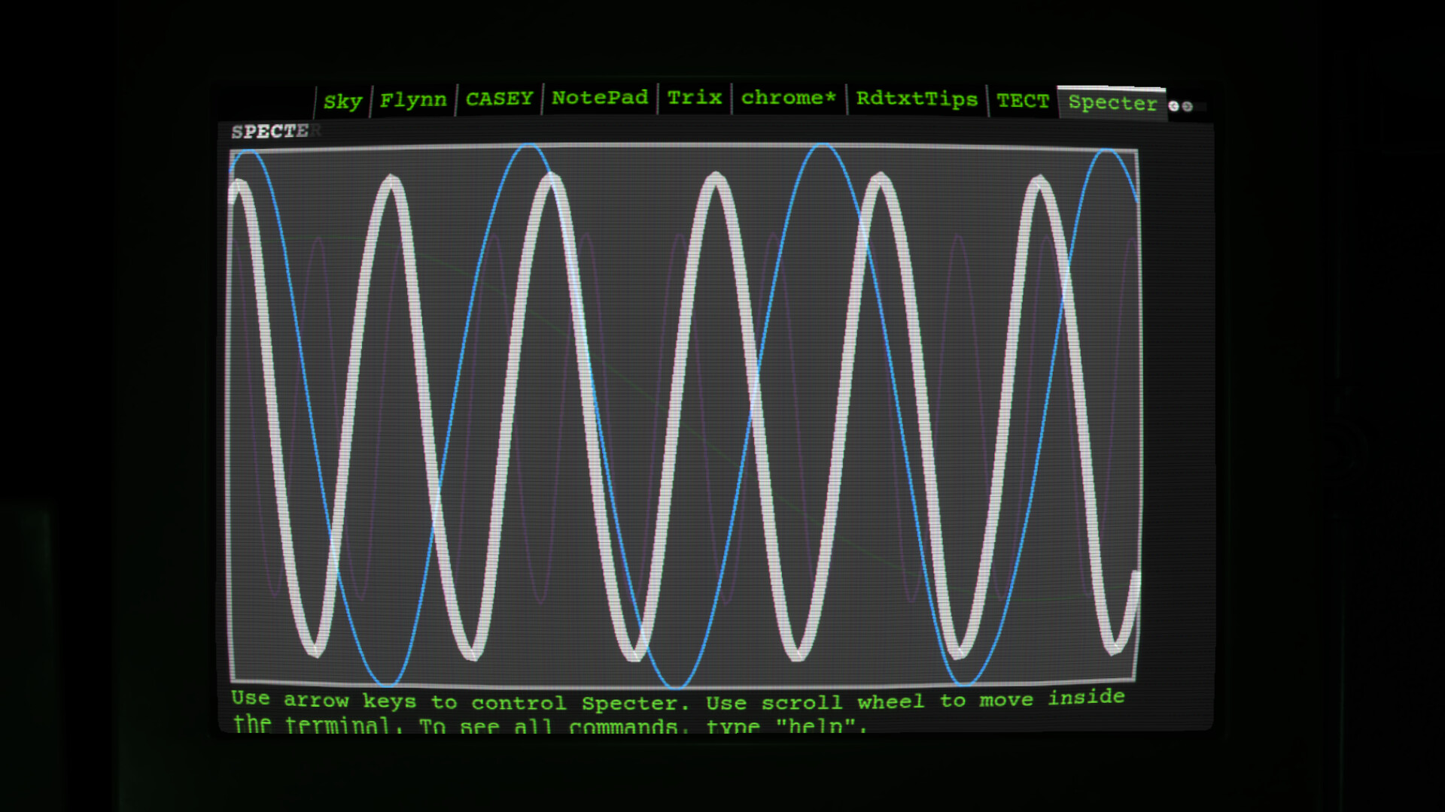Open the chrome* tab
Viewport: 1445px width, 812px height.
click(787, 98)
